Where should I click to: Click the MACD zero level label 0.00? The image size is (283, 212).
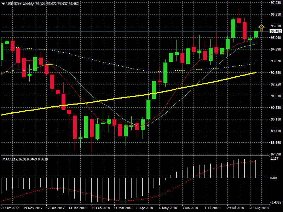click(x=273, y=178)
